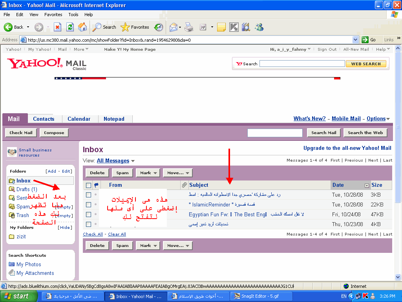Click the mail search text box
This screenshot has width=402, height=302.
tap(275, 133)
